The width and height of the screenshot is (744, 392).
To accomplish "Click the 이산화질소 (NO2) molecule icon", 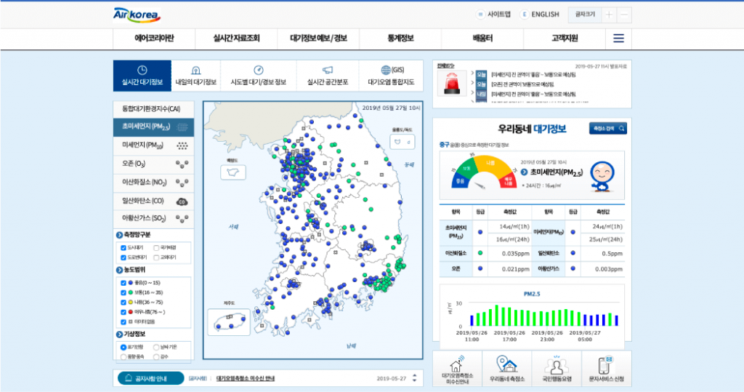I will (x=182, y=183).
